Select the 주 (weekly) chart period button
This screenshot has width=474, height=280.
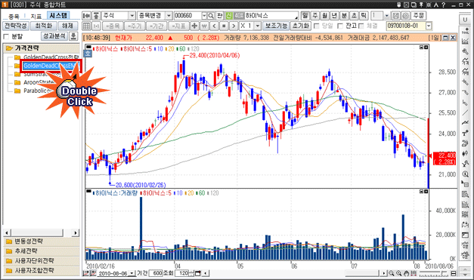[315, 15]
